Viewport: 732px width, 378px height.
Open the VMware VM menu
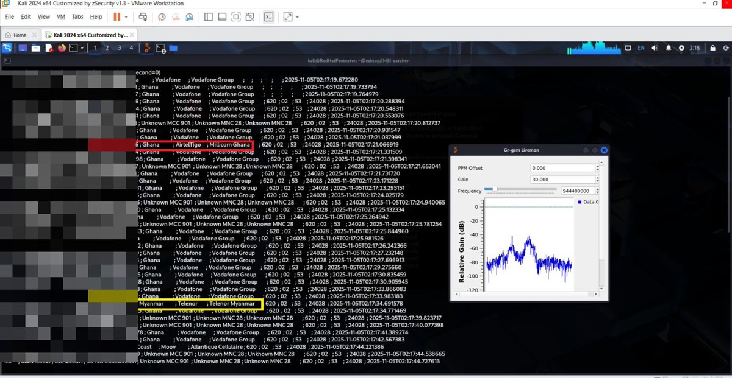61,16
